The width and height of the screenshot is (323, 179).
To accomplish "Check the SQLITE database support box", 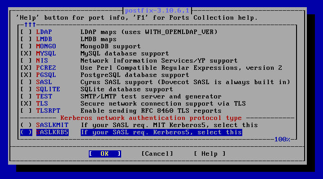I will [x=26, y=89].
